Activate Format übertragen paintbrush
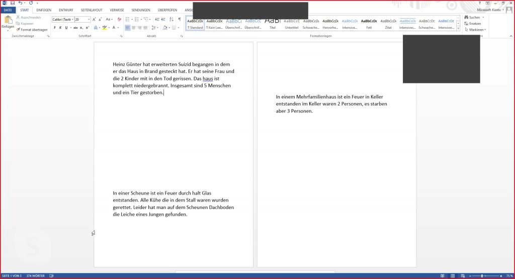The image size is (515, 279). (x=32, y=30)
